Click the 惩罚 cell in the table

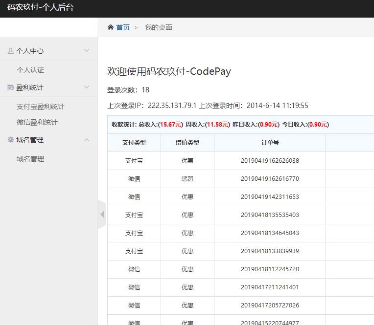[187, 179]
